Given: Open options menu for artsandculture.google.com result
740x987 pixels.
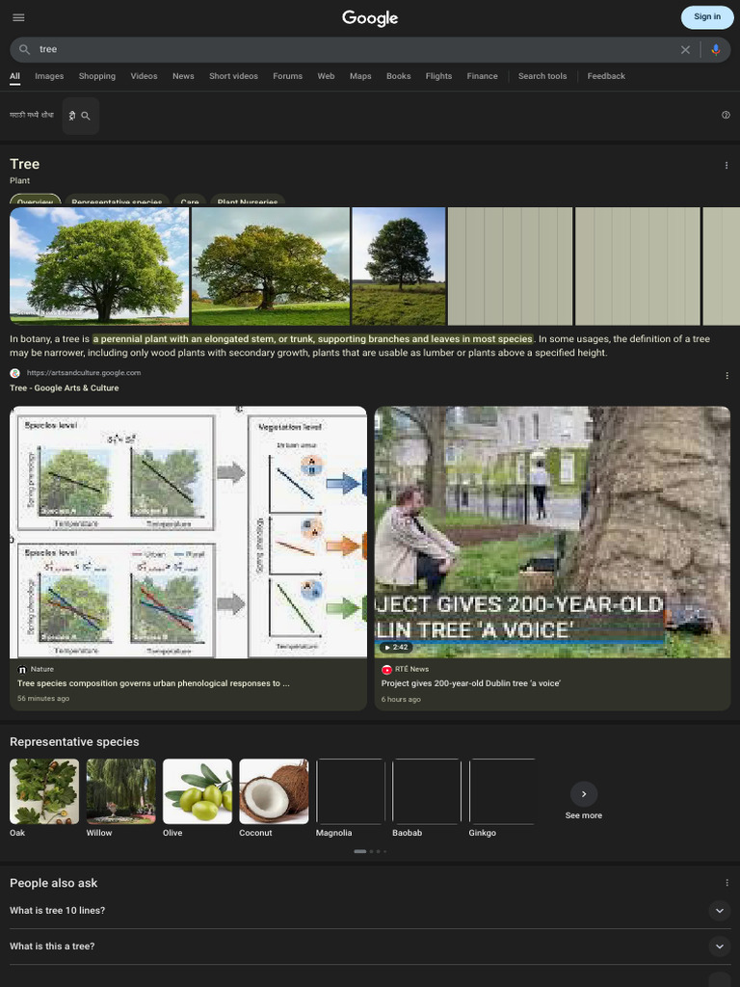Looking at the screenshot, I should (x=726, y=375).
